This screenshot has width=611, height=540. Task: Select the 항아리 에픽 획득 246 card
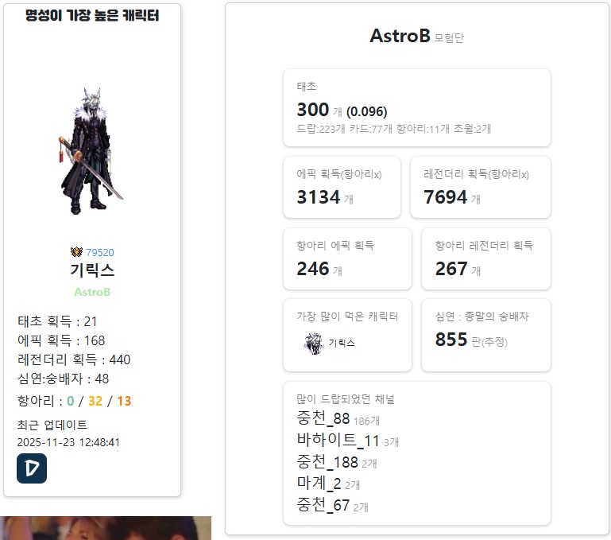click(x=347, y=259)
